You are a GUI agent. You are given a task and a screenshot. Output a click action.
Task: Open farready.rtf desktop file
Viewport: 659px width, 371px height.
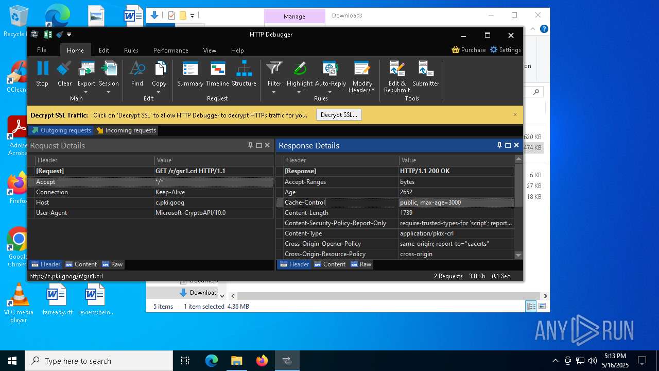(57, 300)
